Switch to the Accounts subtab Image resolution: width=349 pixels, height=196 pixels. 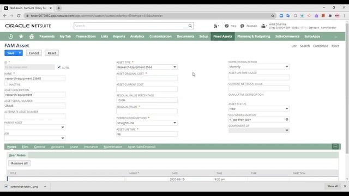tap(57, 146)
